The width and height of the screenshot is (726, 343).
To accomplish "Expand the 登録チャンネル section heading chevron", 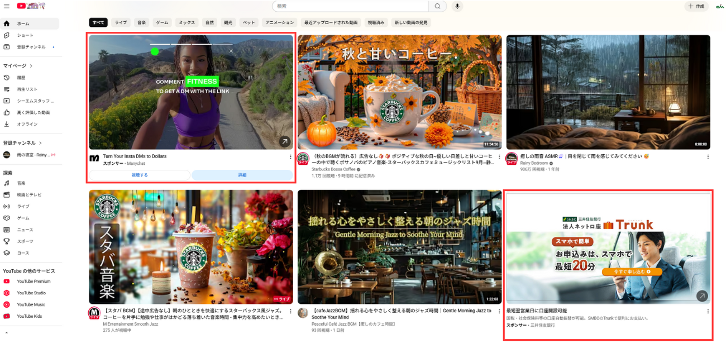I will click(41, 143).
